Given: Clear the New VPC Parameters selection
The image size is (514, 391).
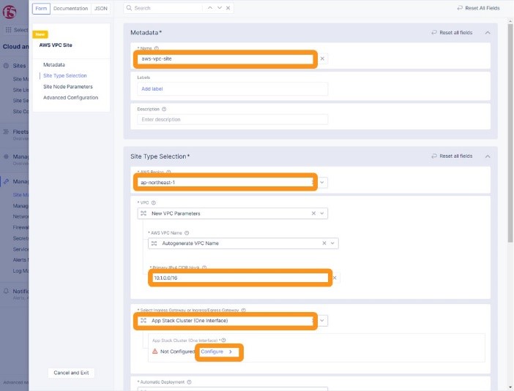Looking at the screenshot, I should tap(313, 213).
